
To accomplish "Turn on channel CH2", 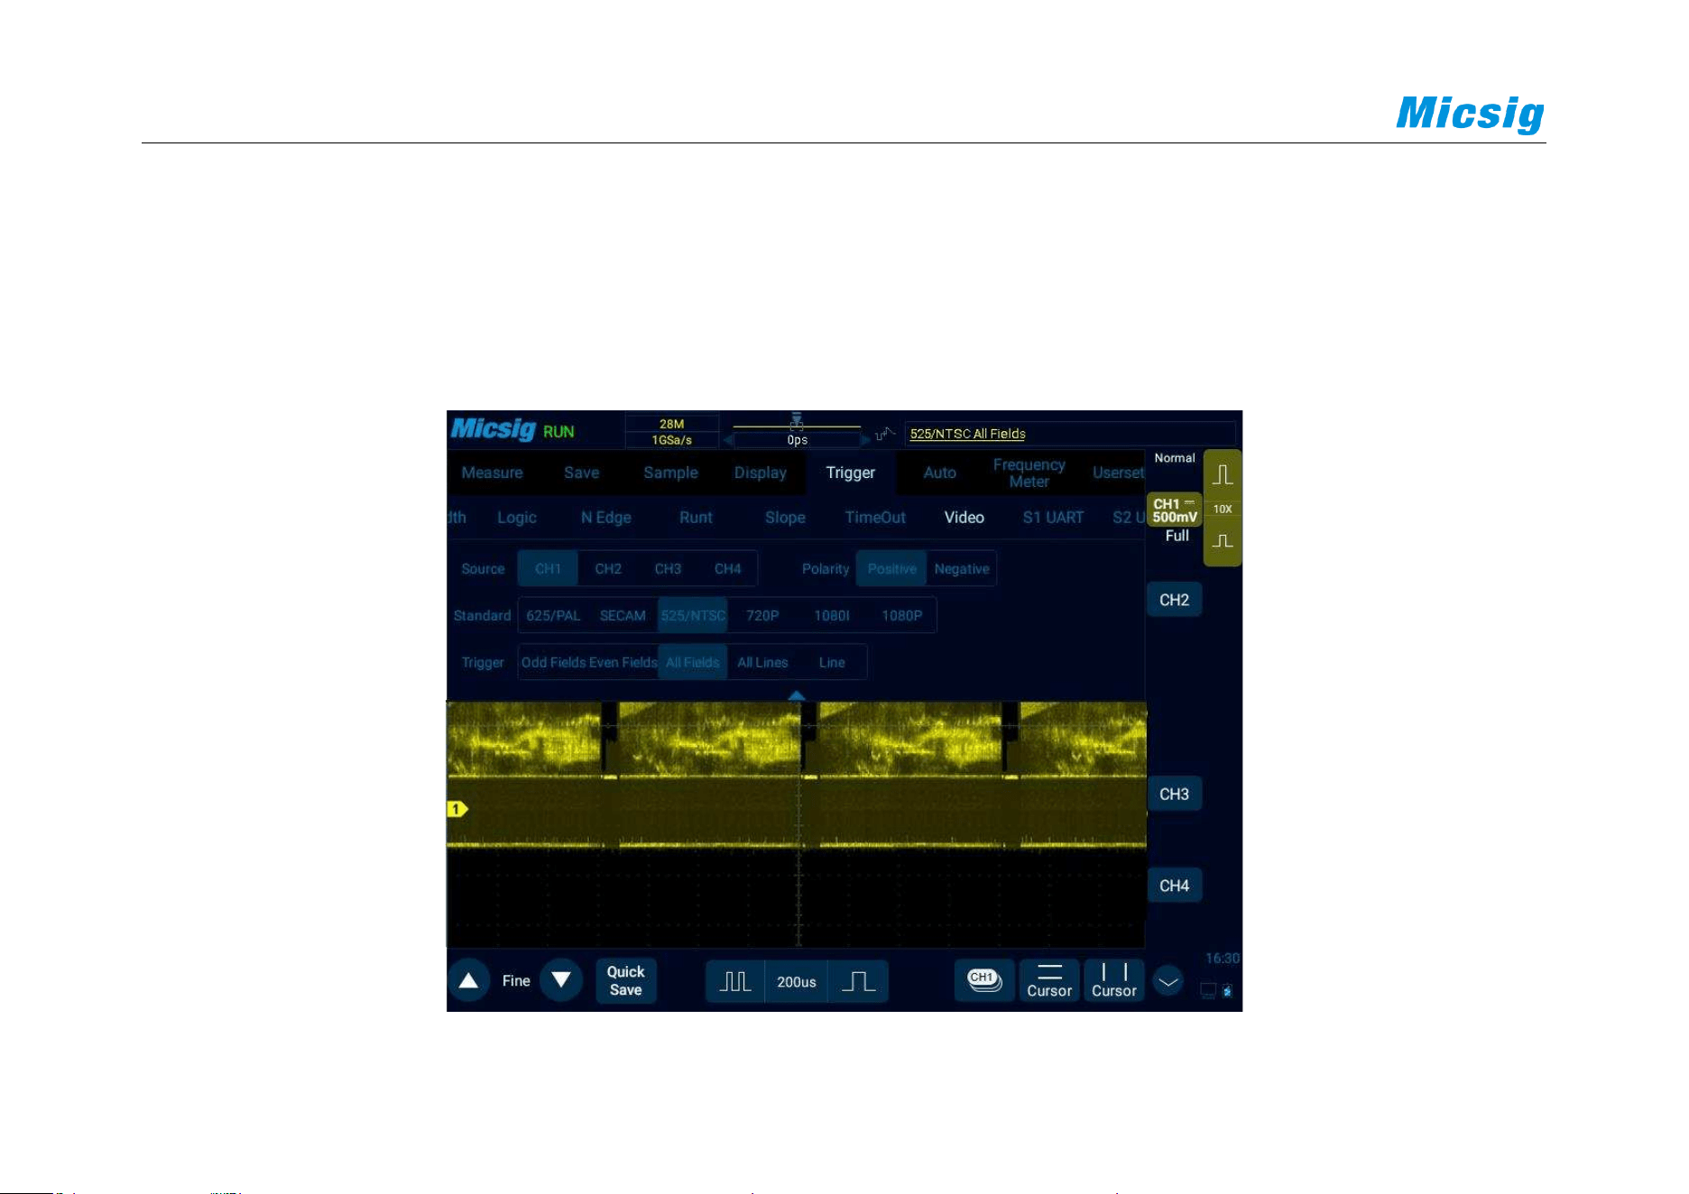I will tap(1174, 600).
